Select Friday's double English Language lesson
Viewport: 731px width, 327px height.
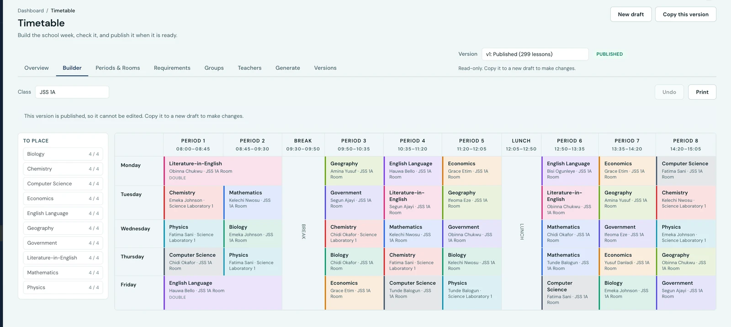tap(223, 293)
